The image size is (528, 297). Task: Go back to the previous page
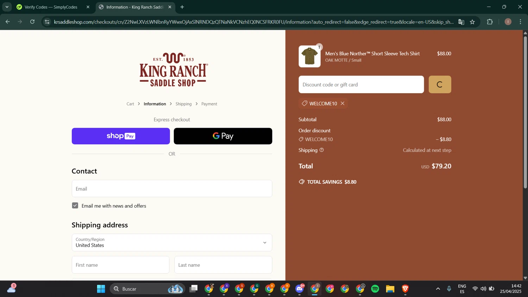(7, 22)
